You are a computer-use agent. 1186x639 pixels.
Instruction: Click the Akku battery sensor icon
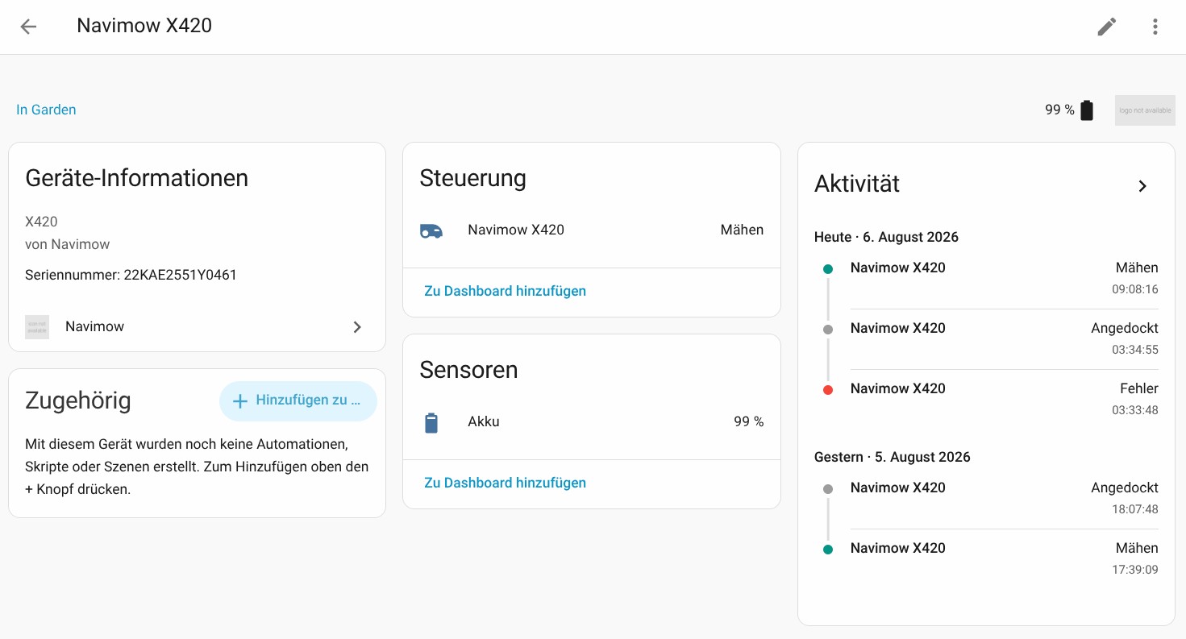pos(431,422)
